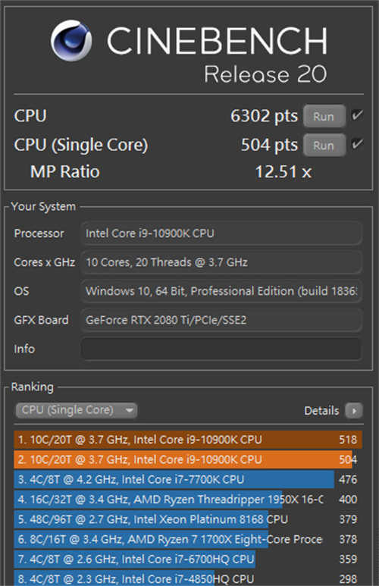
Task: Click the OS field showing Windows 10
Action: [221, 291]
